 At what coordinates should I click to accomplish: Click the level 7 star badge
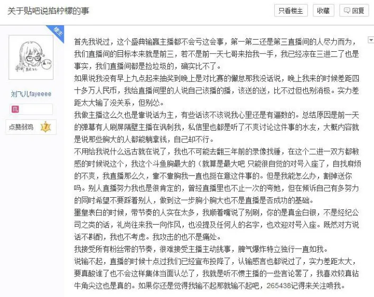(x=46, y=127)
